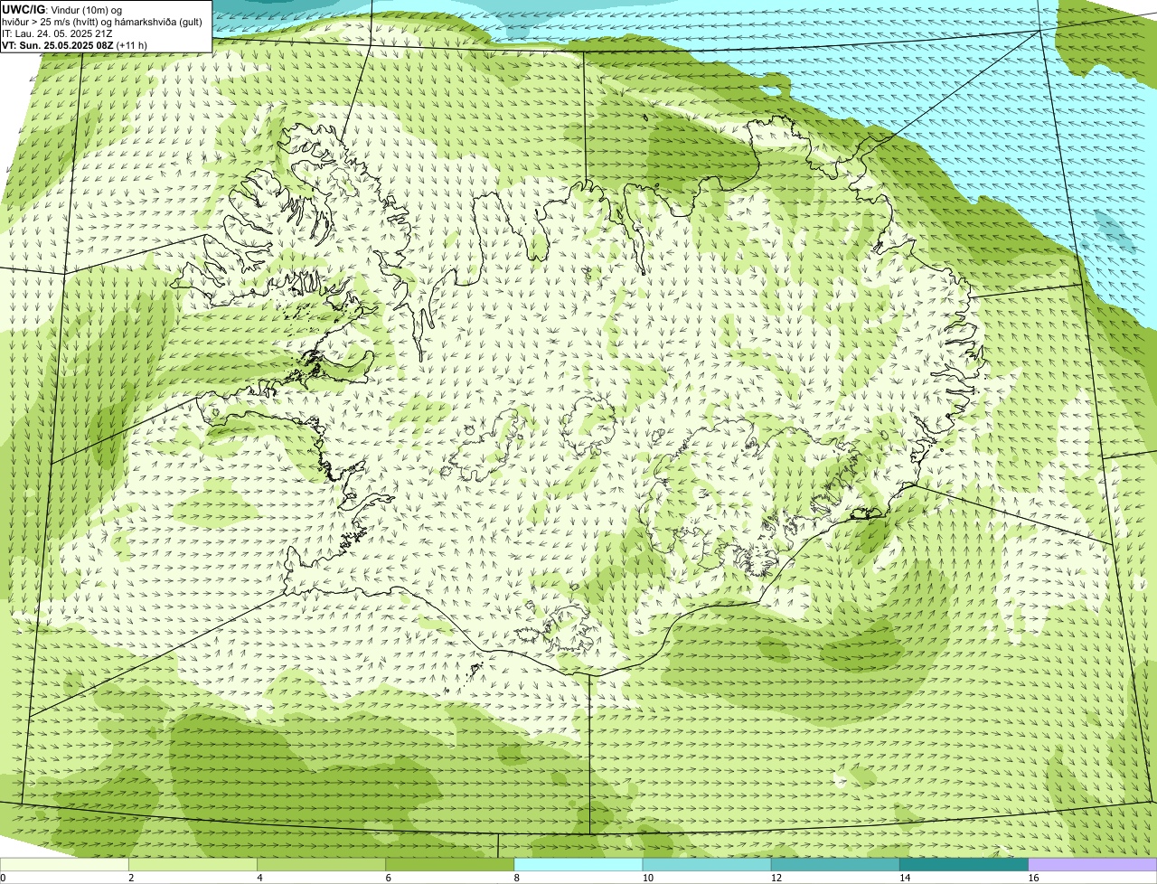Click the '14' label on the color scale
1157x884 pixels.
pyautogui.click(x=904, y=878)
